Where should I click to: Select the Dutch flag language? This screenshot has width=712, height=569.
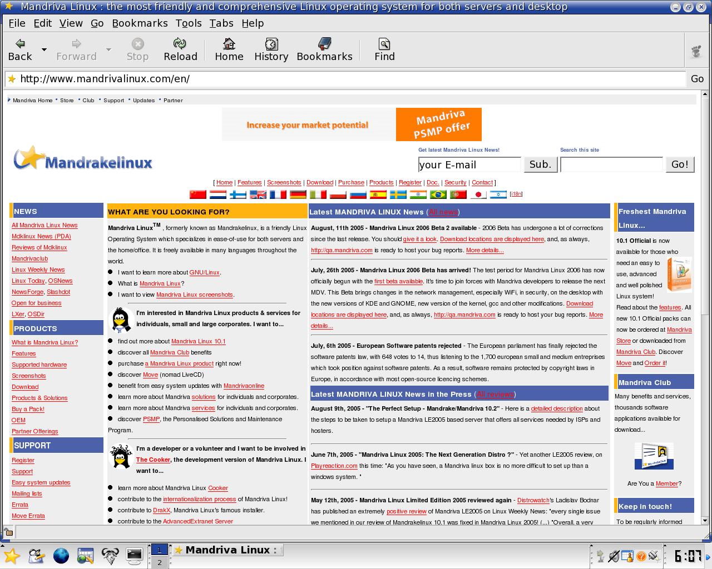coord(218,194)
